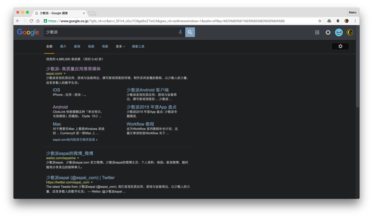This screenshot has width=373, height=218.
Task: Expand the 更多 dropdown
Action: coord(120,47)
